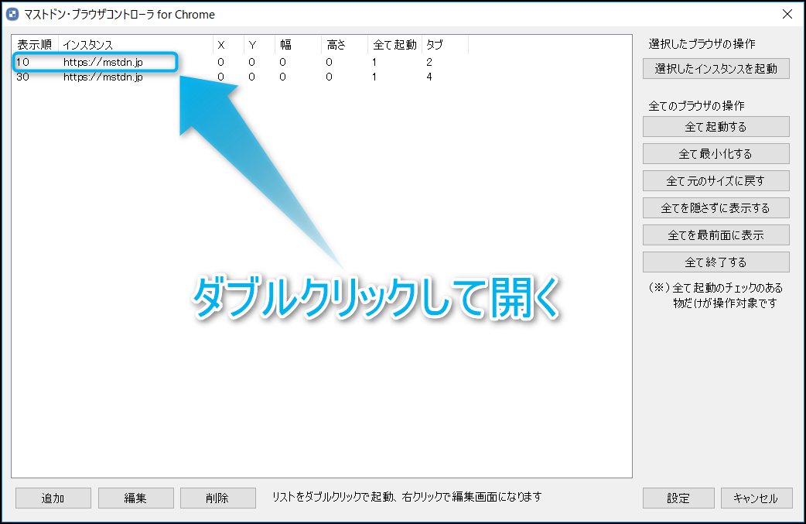This screenshot has width=806, height=524.
Task: Close the マストドン・ブラウザコントローラ window
Action: pos(787,14)
